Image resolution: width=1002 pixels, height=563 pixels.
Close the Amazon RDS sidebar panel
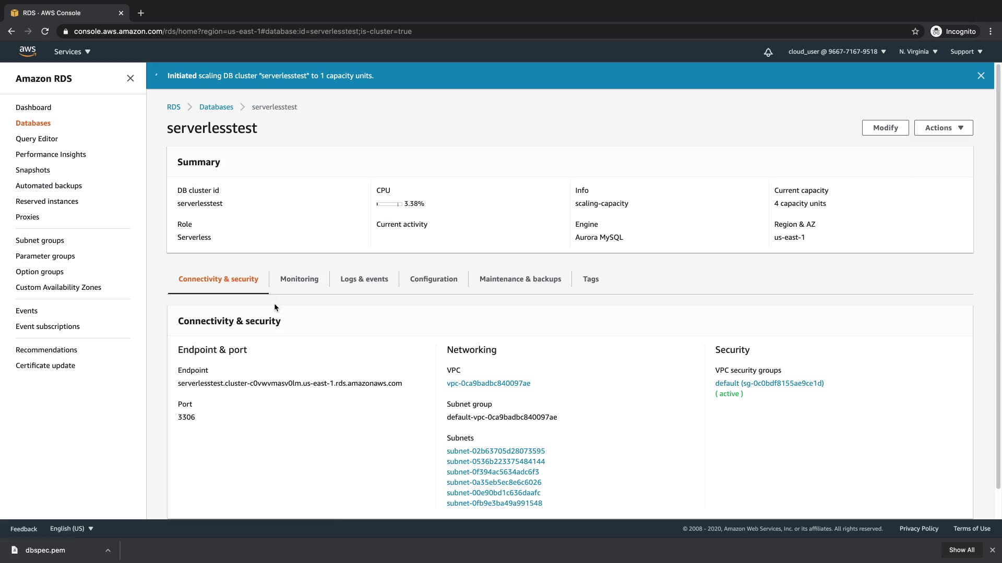click(130, 78)
